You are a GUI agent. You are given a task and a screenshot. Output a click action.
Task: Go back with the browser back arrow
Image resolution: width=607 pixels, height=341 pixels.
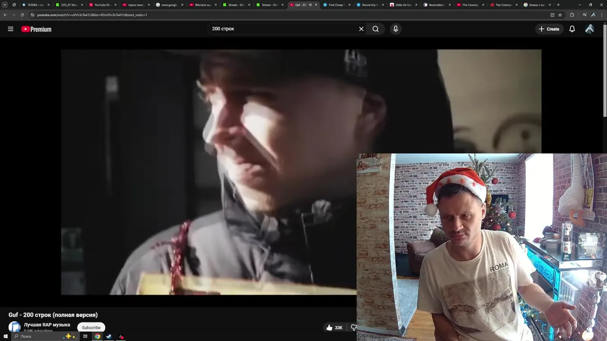point(5,15)
